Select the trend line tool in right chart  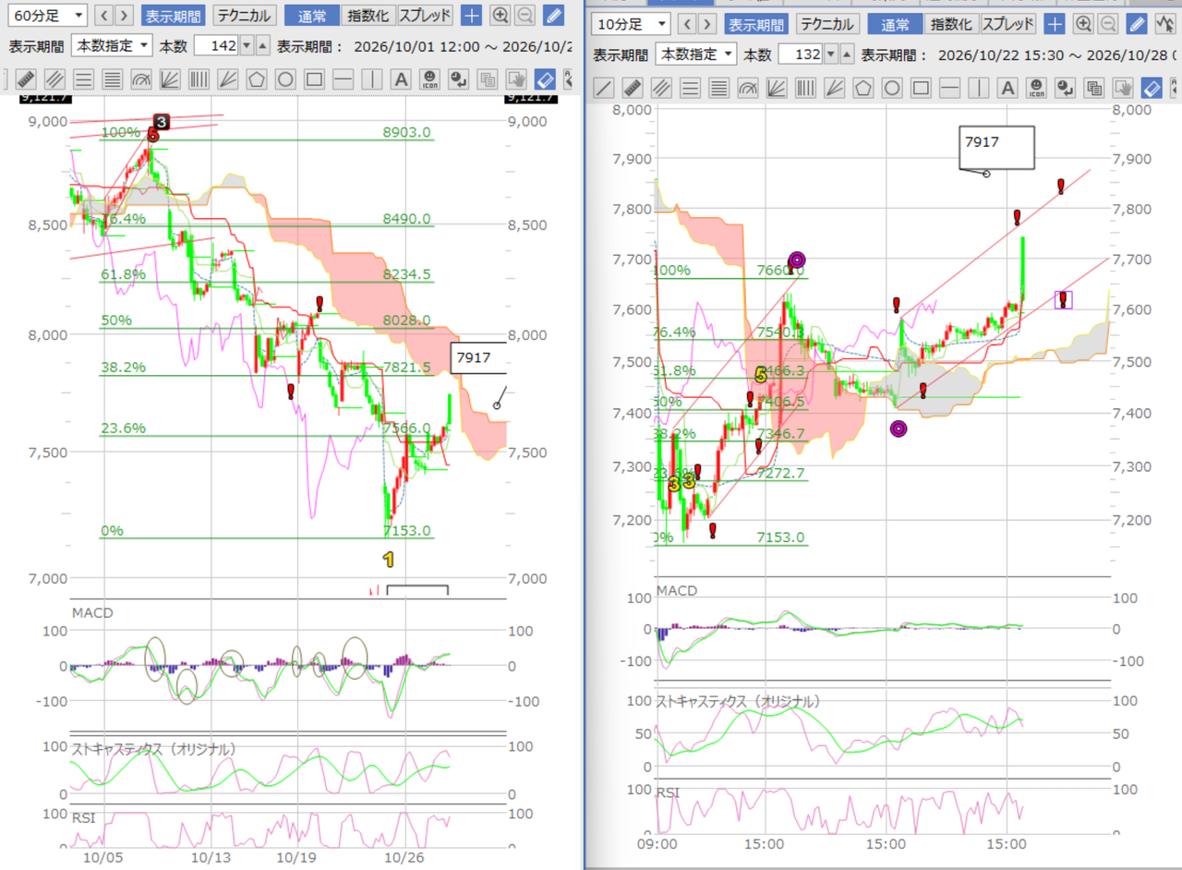[x=603, y=89]
